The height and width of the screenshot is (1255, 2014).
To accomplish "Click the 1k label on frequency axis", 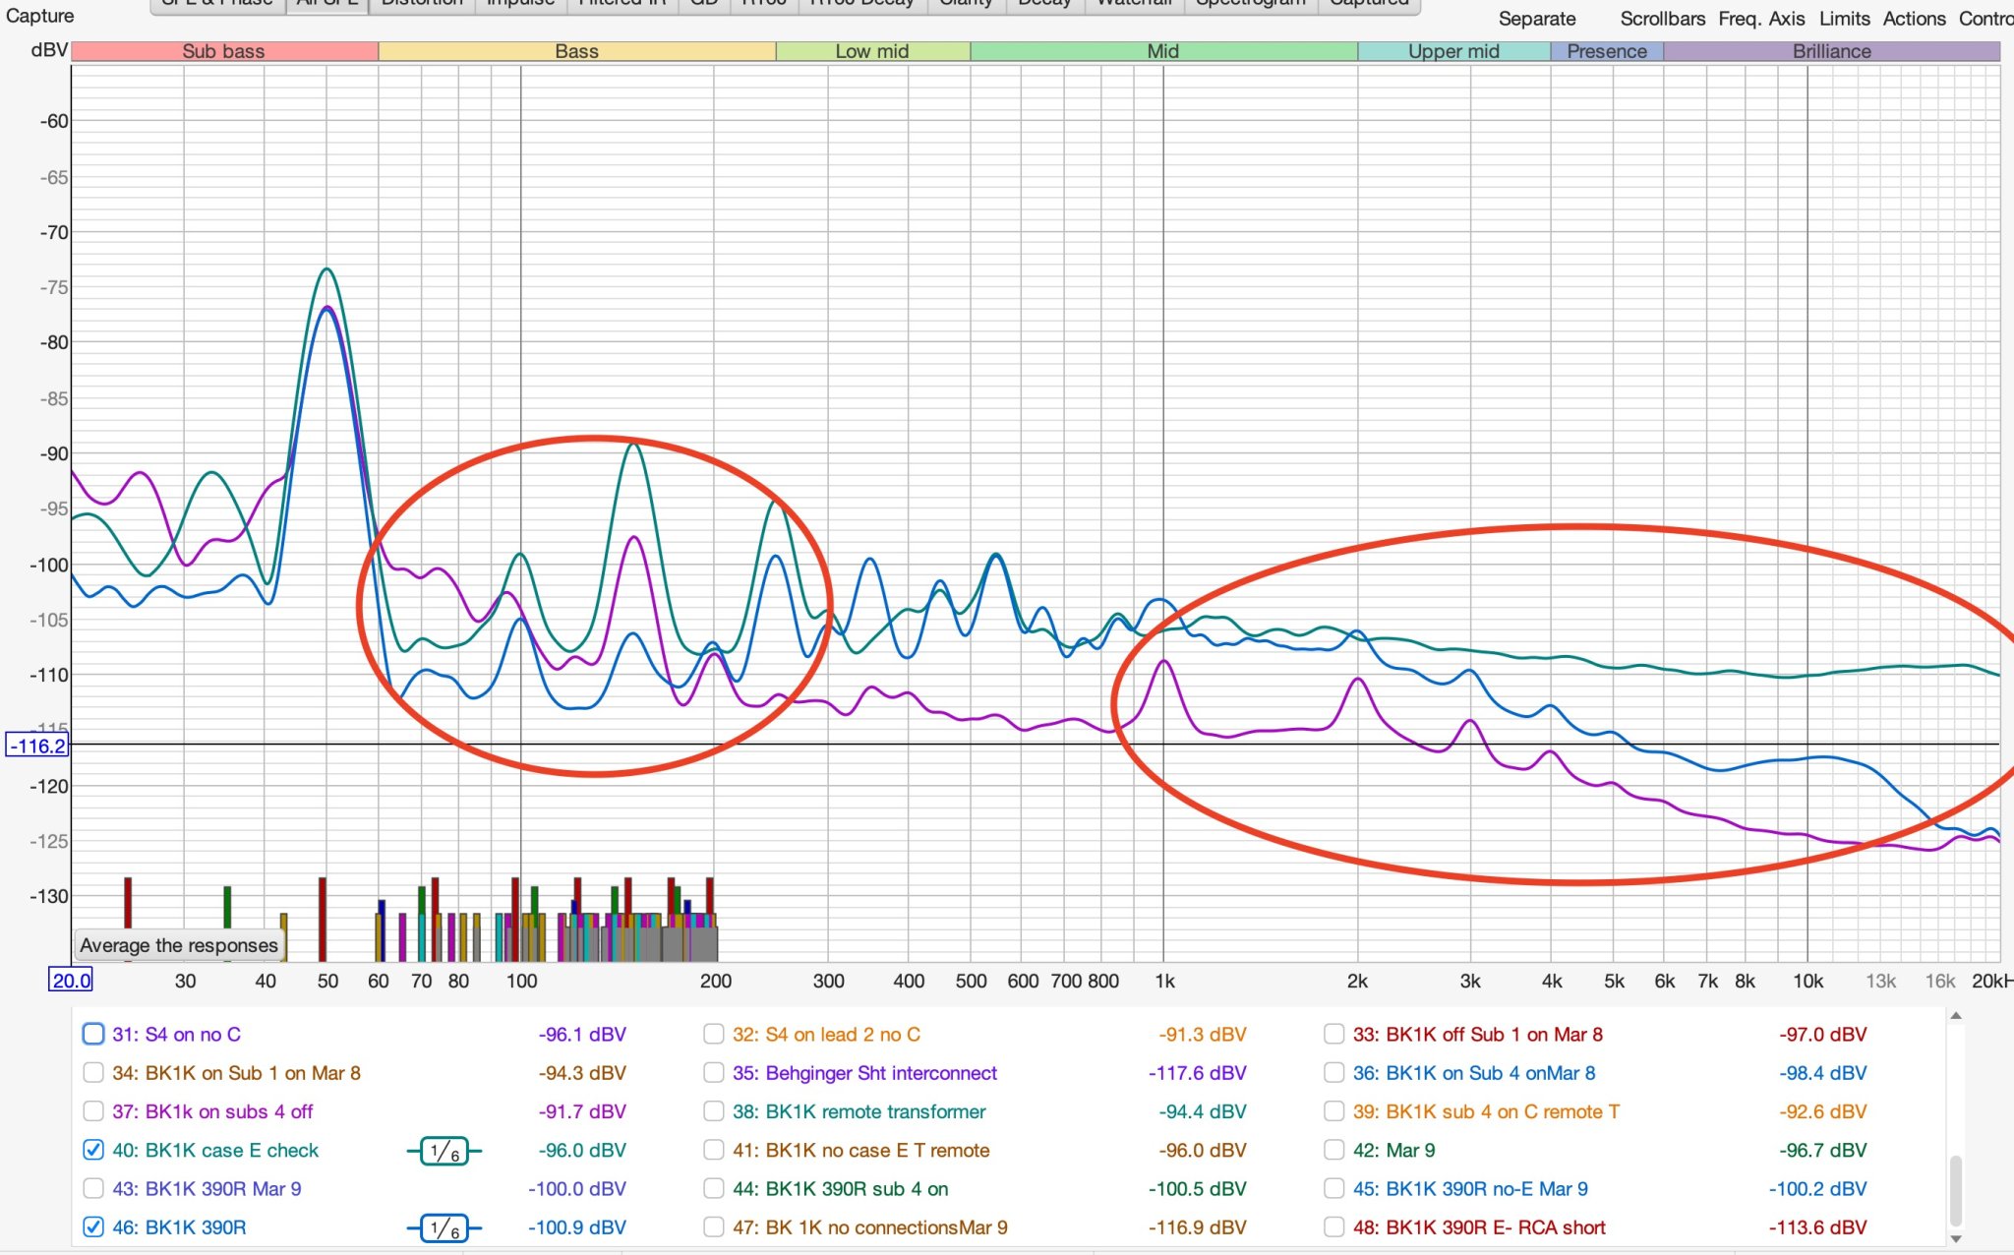I will [1164, 981].
